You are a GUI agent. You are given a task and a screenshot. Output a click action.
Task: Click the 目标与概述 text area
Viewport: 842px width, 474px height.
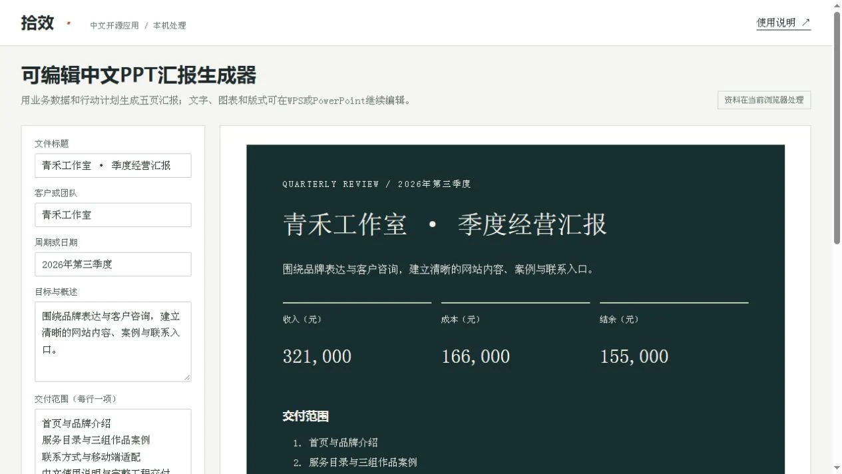coord(113,342)
